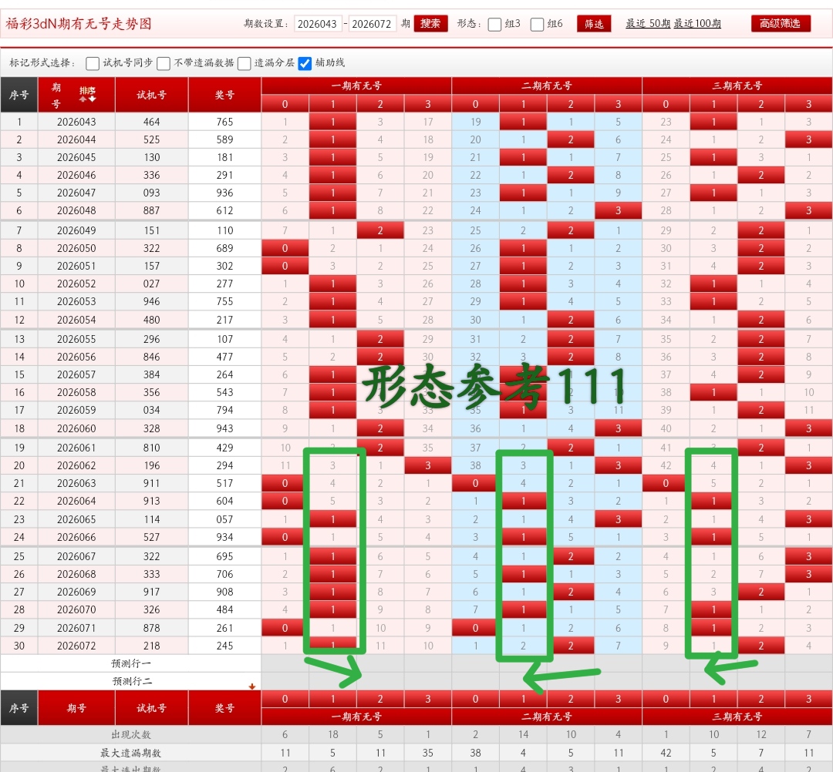Screen dimensions: 833x772
Task: Click the ascending sort arrow under 排序
Action: (83, 99)
